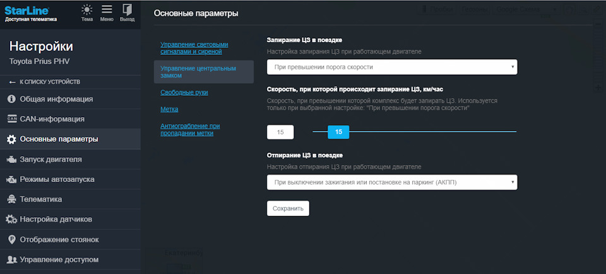
Task: Select Управление центральным замком tab
Action: (x=204, y=72)
